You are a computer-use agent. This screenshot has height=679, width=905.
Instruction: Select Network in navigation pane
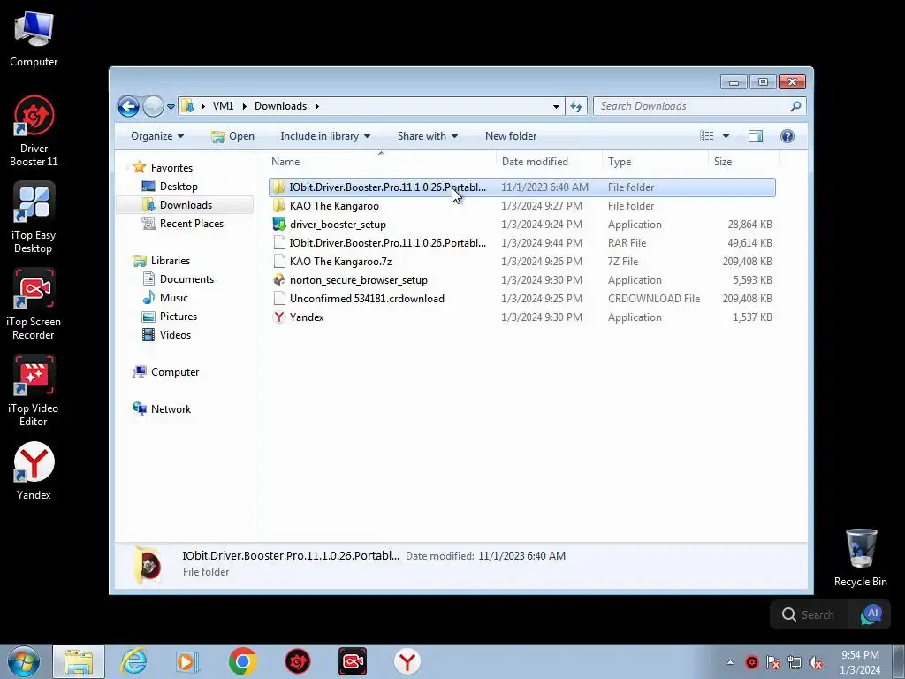point(171,408)
